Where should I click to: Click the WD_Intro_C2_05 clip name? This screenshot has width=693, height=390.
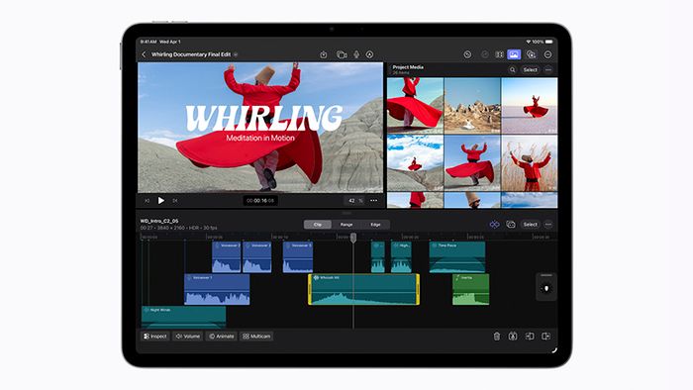pyautogui.click(x=159, y=221)
